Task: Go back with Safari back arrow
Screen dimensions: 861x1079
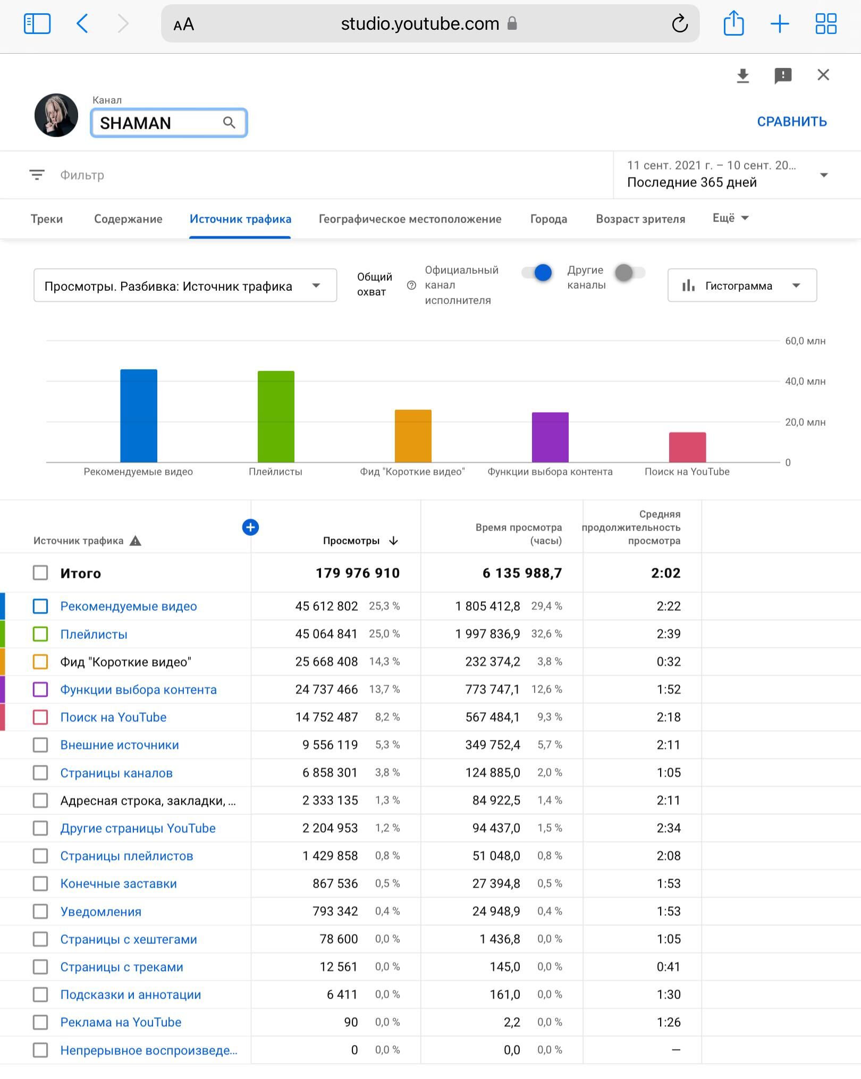Action: tap(82, 24)
